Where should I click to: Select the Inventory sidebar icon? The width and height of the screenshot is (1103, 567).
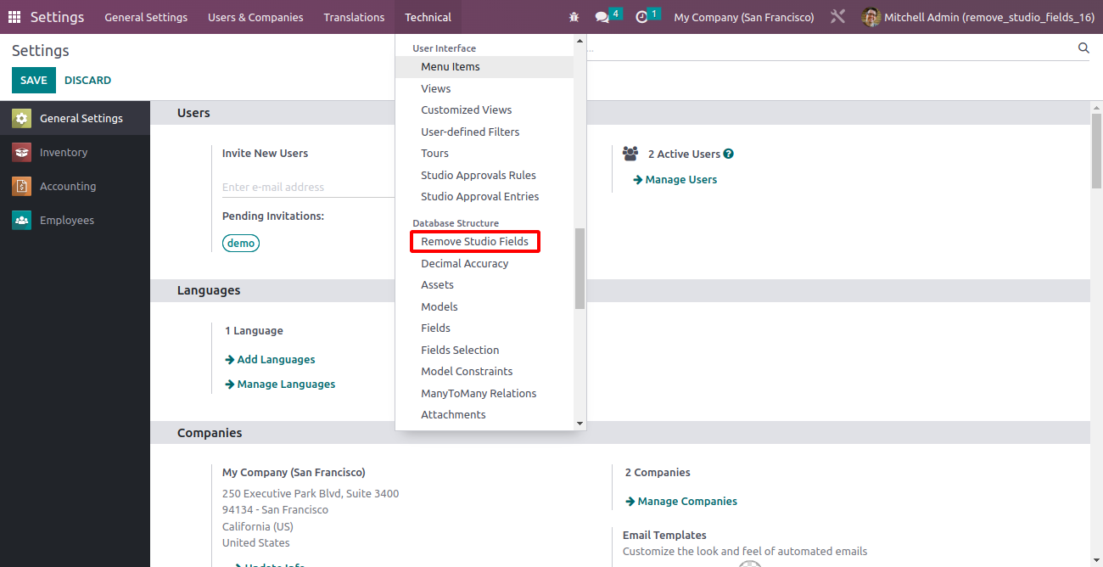click(22, 153)
